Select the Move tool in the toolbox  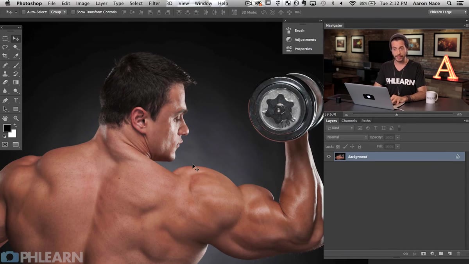pos(16,38)
